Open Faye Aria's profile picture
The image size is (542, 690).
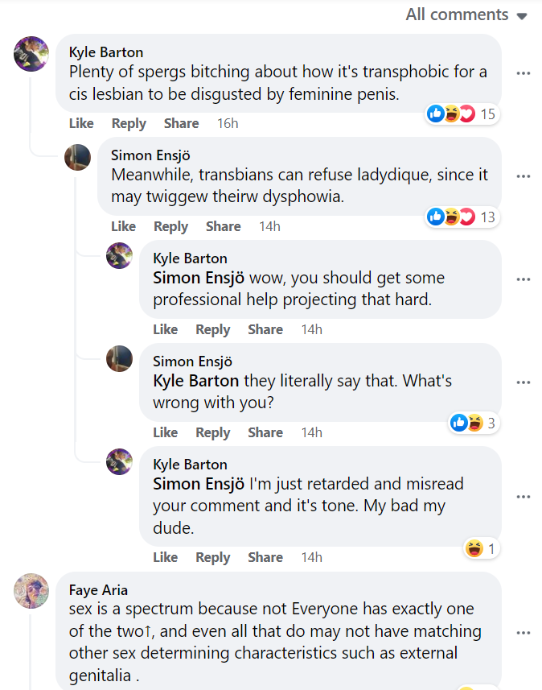31,590
